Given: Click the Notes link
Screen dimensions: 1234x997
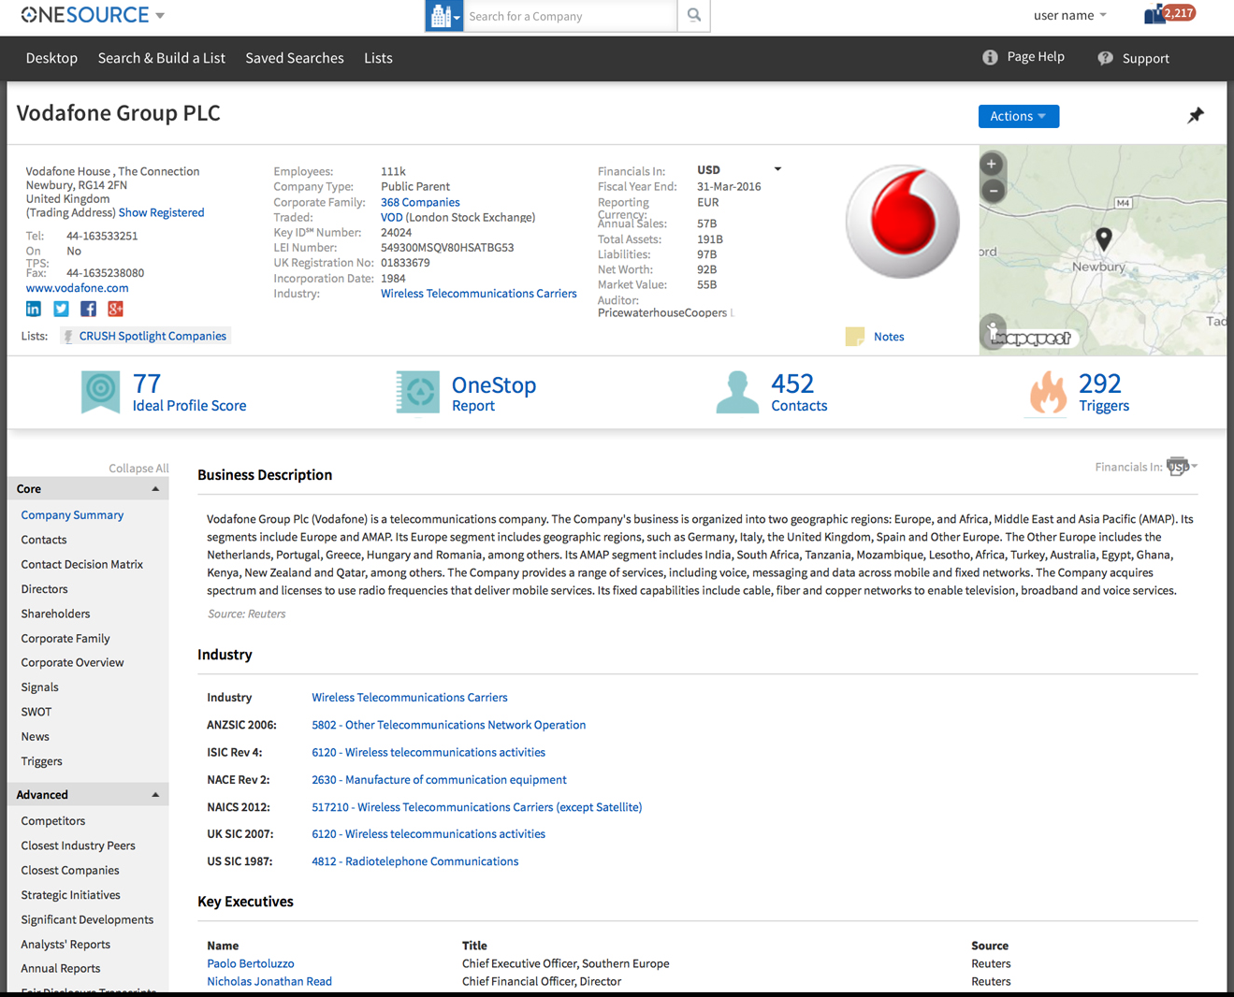Looking at the screenshot, I should click(x=889, y=337).
